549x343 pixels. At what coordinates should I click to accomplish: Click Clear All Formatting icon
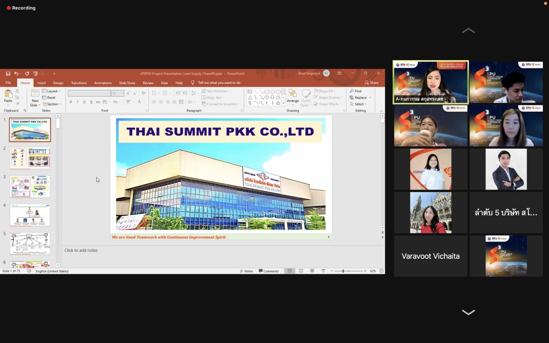click(x=143, y=93)
